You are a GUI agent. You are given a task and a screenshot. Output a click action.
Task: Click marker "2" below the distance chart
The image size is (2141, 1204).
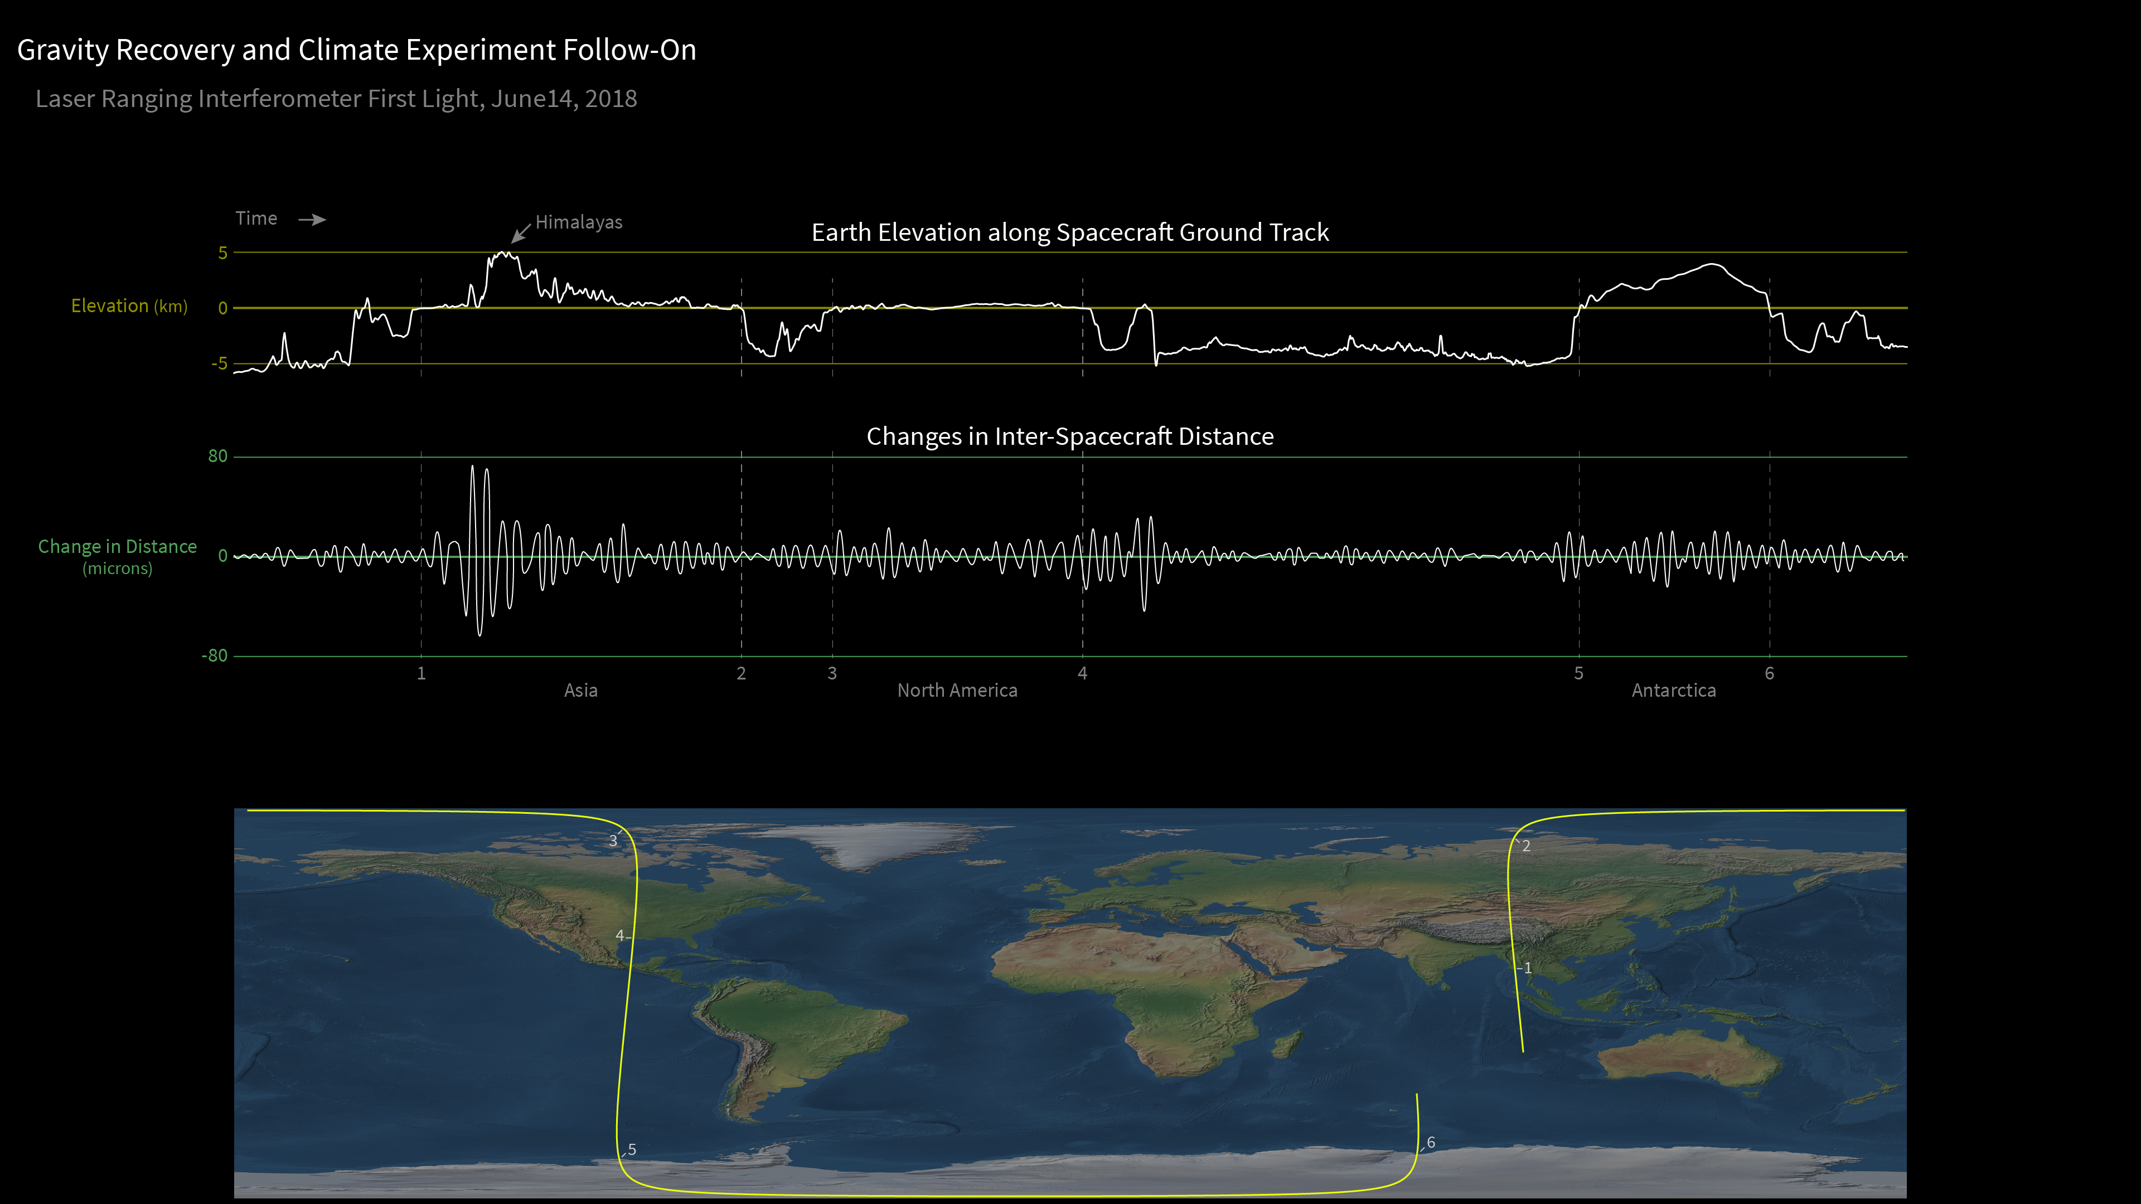[x=742, y=673]
